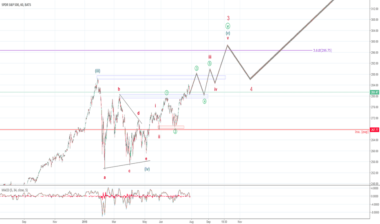
Task: Select the green circled 3 label
Action: 197,68
